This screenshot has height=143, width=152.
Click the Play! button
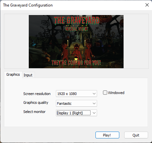click(x=107, y=135)
